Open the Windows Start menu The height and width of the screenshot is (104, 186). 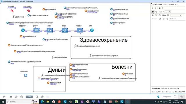pyautogui.click(x=3, y=102)
